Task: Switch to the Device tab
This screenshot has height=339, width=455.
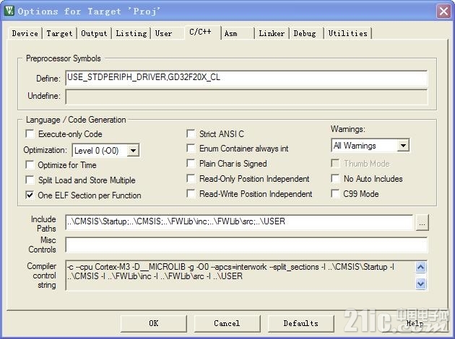Action: click(25, 33)
